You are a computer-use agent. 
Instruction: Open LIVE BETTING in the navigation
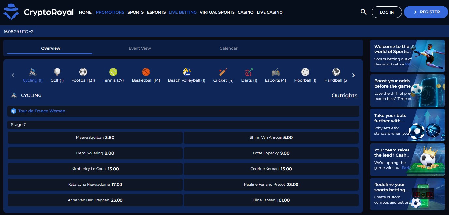[x=183, y=12]
